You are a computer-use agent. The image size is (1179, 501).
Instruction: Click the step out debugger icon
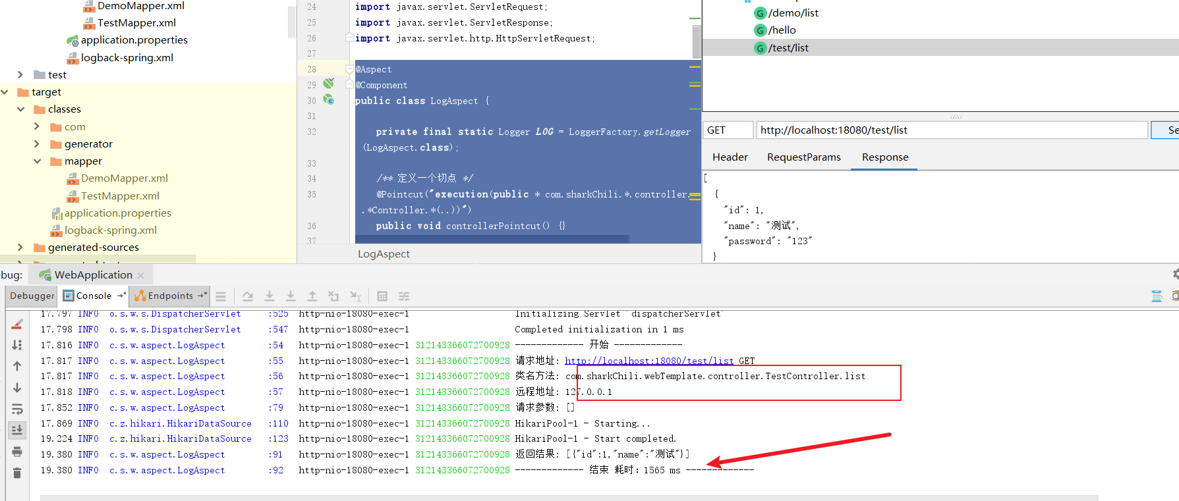point(312,296)
